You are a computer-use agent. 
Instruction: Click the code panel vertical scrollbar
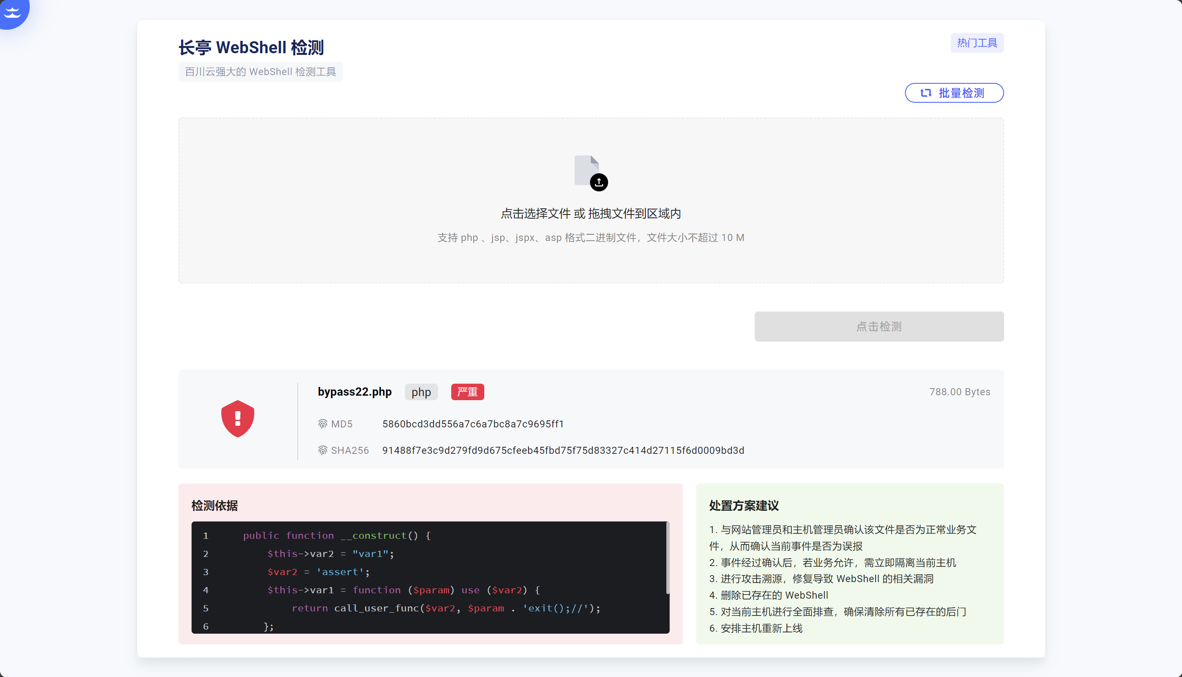click(x=667, y=558)
